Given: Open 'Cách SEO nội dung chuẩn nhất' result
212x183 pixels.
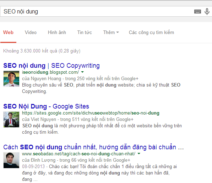Looking at the screenshot, I should (x=93, y=147).
